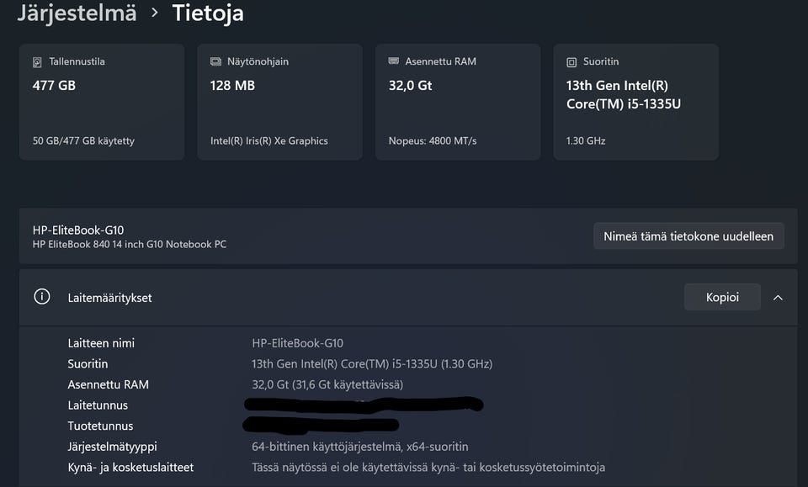Click the Järjestelmätyyppi 64-bittinen value text

360,447
